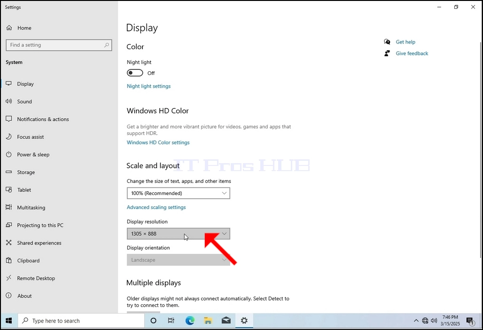Open Cortana circle icon on taskbar
Screen dimensions: 483x330
pos(153,321)
